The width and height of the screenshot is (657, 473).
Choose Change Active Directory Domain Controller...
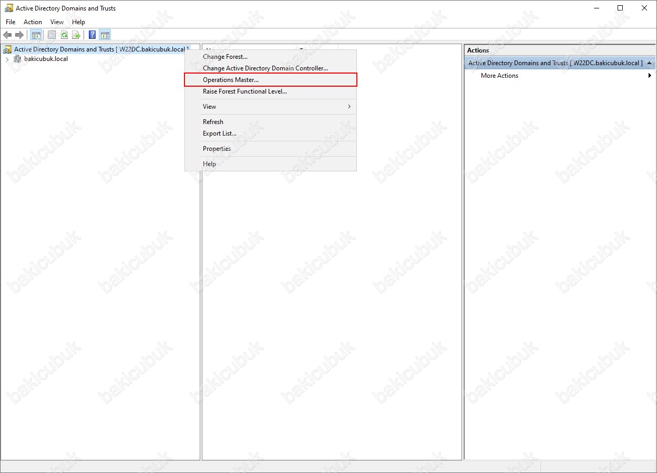coord(271,68)
